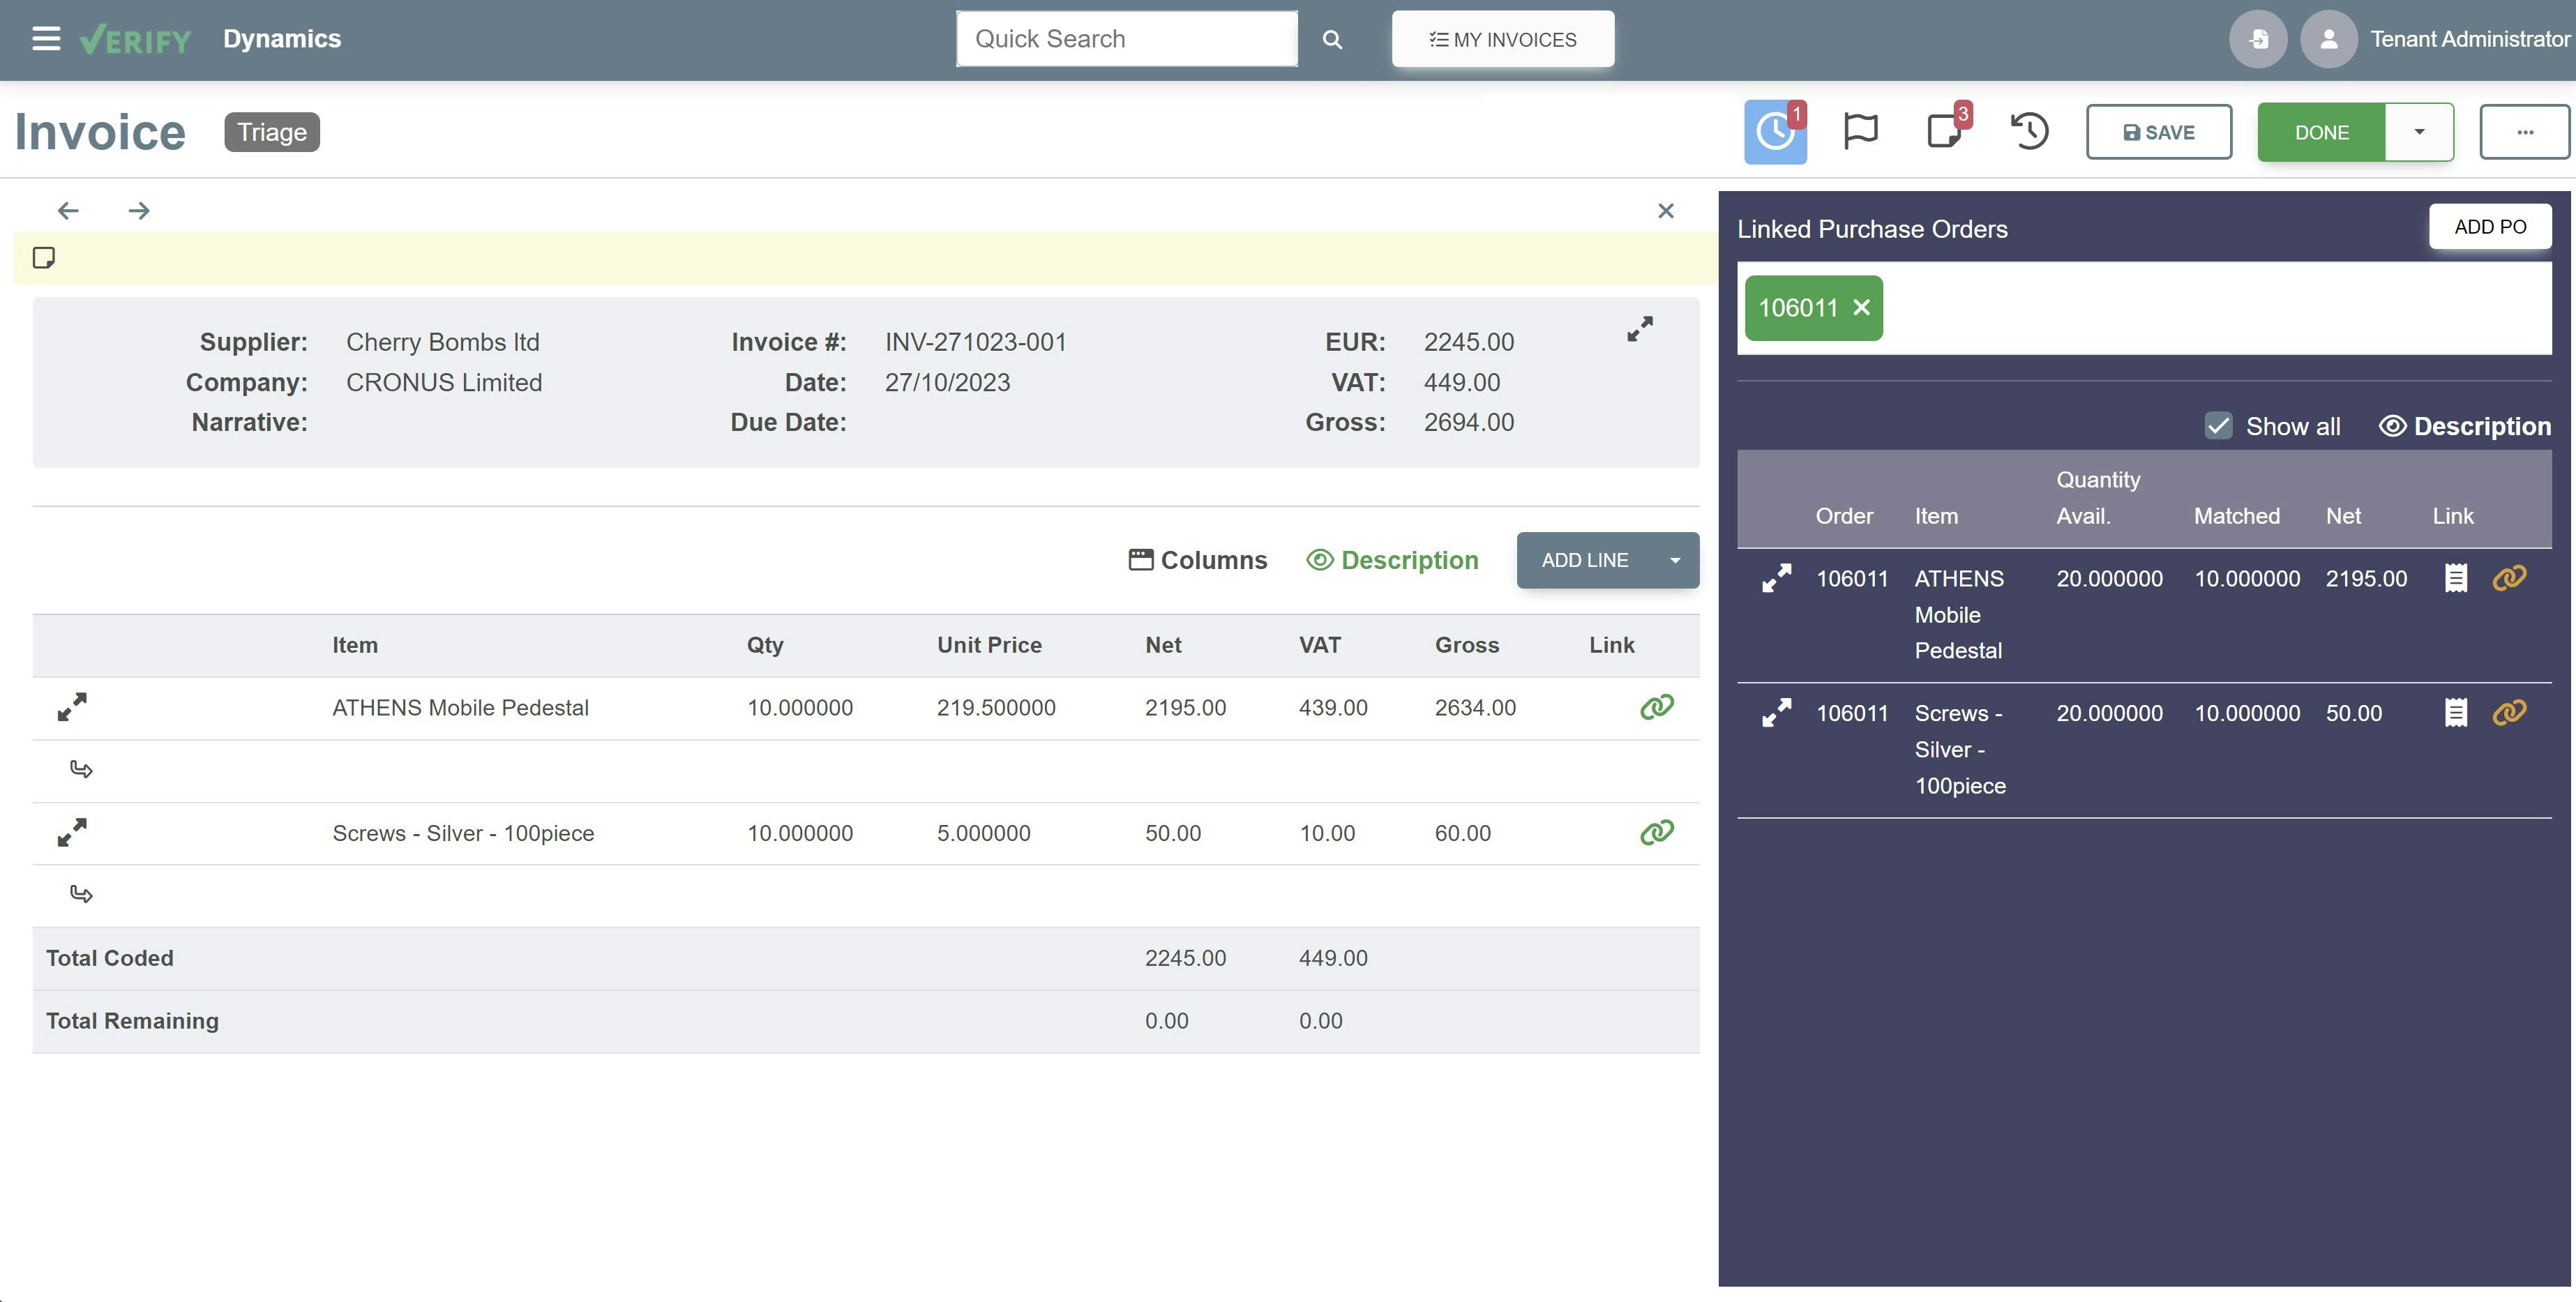Open the pending timers icon with badge 1

pyautogui.click(x=1775, y=131)
